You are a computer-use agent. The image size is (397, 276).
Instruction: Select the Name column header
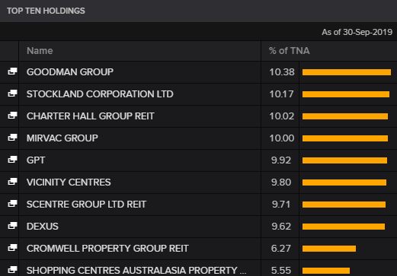click(40, 51)
